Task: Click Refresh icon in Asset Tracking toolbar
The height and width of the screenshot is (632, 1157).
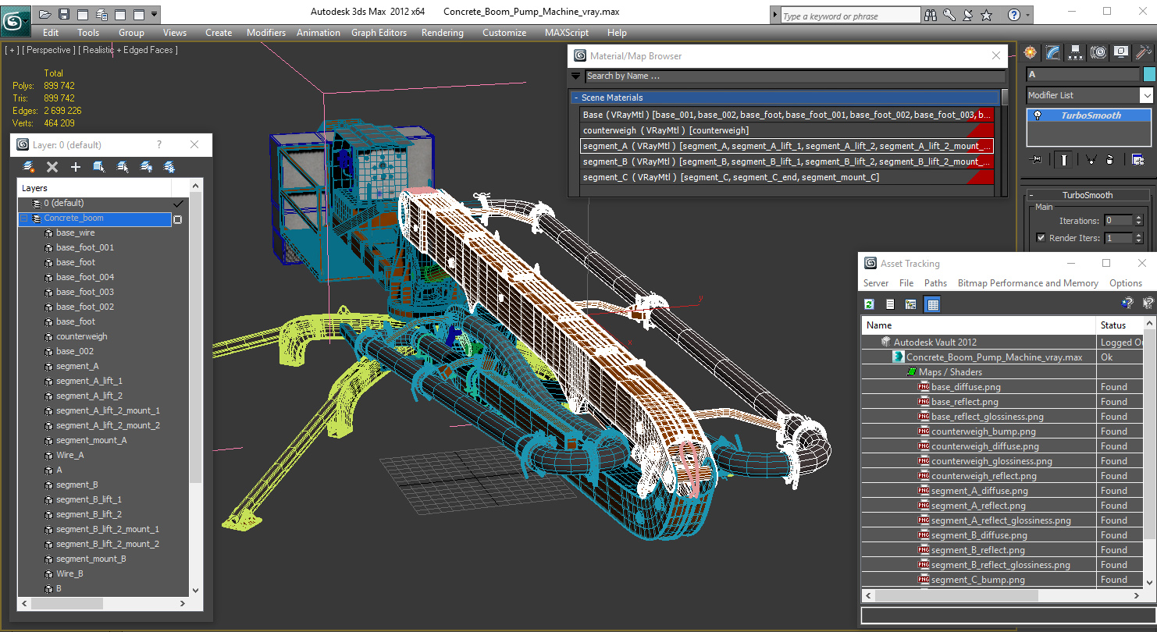Action: coord(869,304)
